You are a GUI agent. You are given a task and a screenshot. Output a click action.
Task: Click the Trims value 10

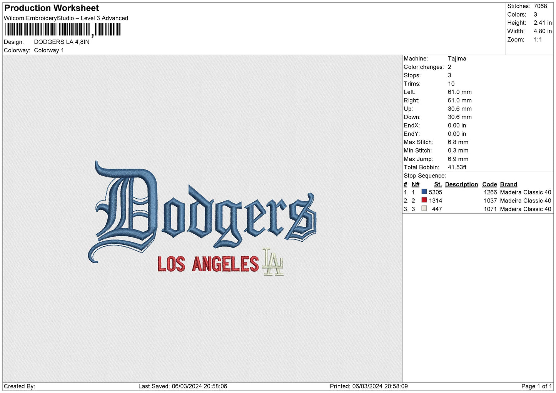click(451, 84)
